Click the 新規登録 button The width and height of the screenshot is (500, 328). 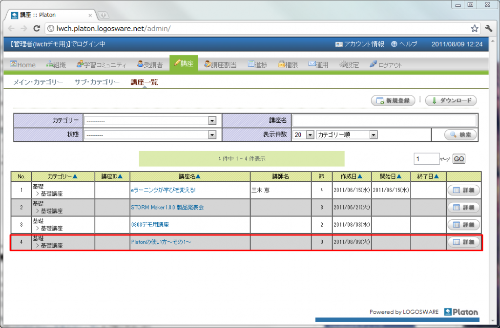(x=393, y=100)
